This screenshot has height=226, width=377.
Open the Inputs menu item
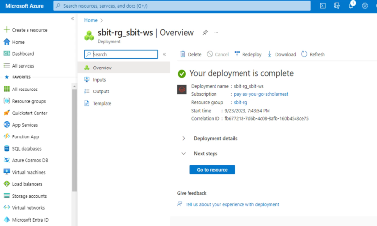pos(99,80)
